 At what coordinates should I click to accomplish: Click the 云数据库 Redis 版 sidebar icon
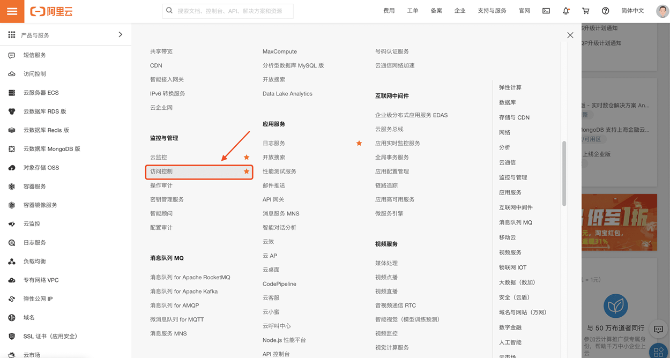(12, 130)
